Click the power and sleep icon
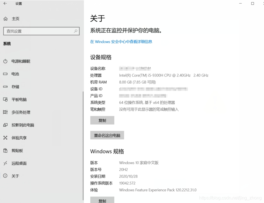 [x=5, y=61]
